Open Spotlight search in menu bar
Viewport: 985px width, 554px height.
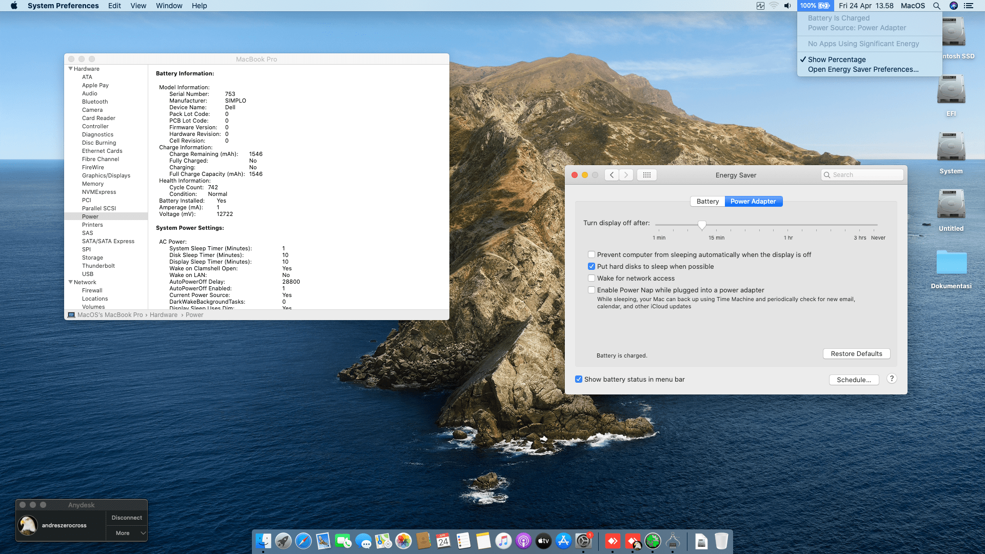937,6
